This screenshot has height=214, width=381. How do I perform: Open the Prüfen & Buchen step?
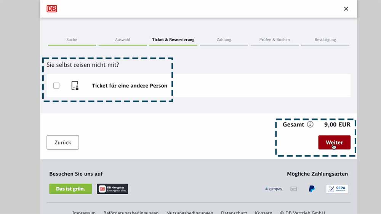pos(274,40)
